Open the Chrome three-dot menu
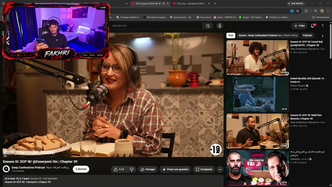Screen dimensions: 332x187 tap(328, 11)
